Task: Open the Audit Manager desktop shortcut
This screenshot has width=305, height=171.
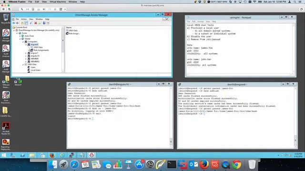Action: 6,66
